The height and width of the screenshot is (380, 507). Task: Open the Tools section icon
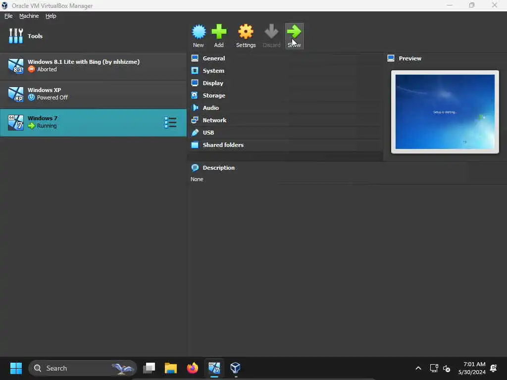tap(15, 36)
